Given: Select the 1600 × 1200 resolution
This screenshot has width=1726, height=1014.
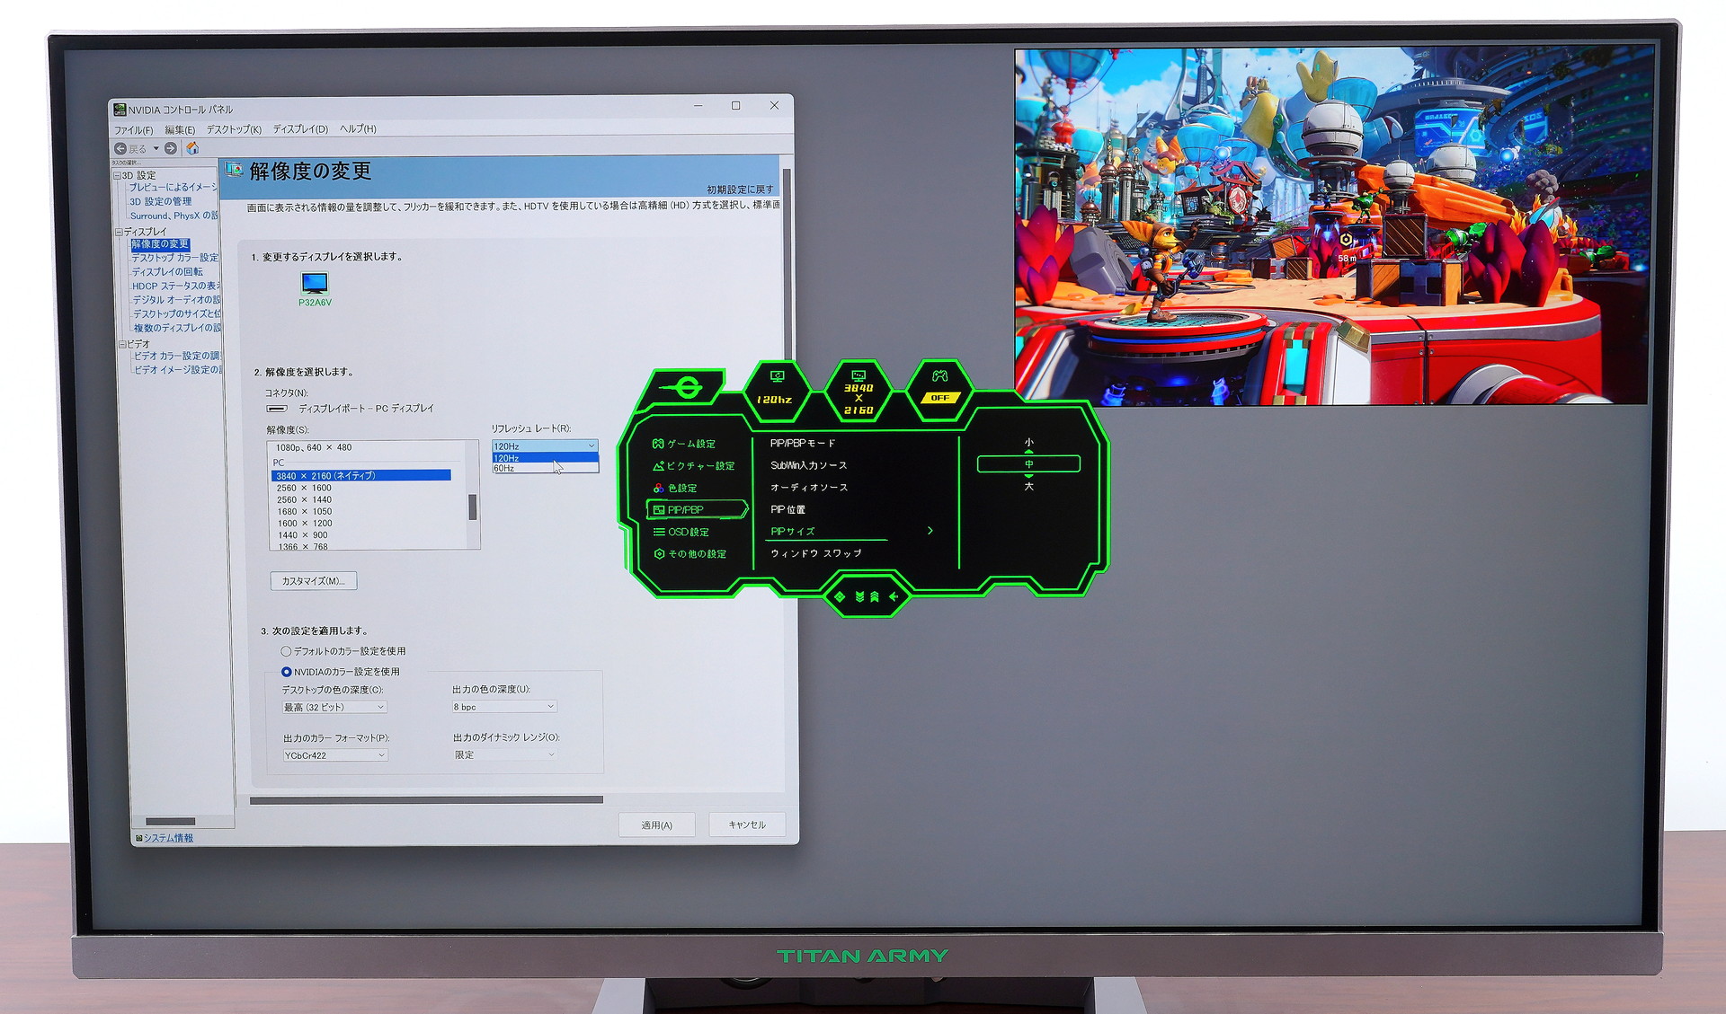Looking at the screenshot, I should pos(304,523).
